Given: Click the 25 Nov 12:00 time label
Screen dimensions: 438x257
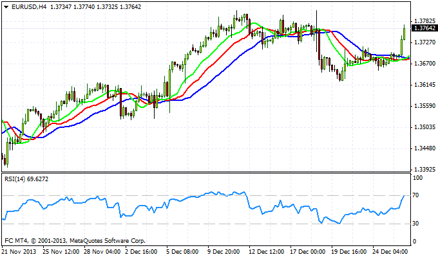Looking at the screenshot, I should [x=61, y=252].
